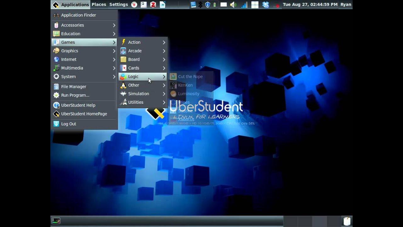Viewport: 403px width, 227px height.
Task: Click the dictionary tray icon
Action: tap(193, 4)
